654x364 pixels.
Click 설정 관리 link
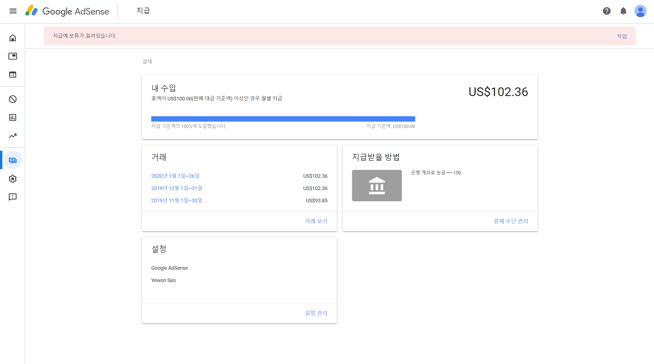coord(316,313)
